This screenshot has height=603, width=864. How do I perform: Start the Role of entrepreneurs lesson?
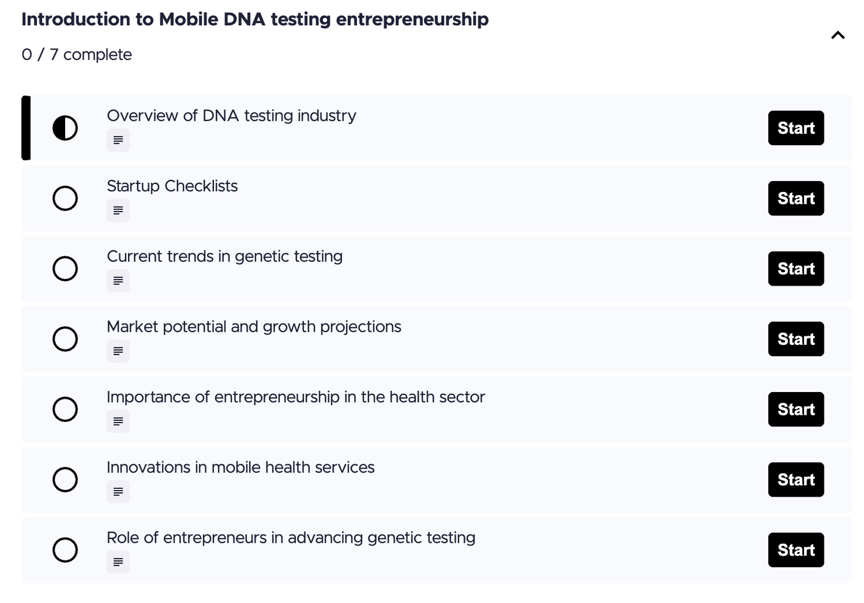click(x=796, y=550)
